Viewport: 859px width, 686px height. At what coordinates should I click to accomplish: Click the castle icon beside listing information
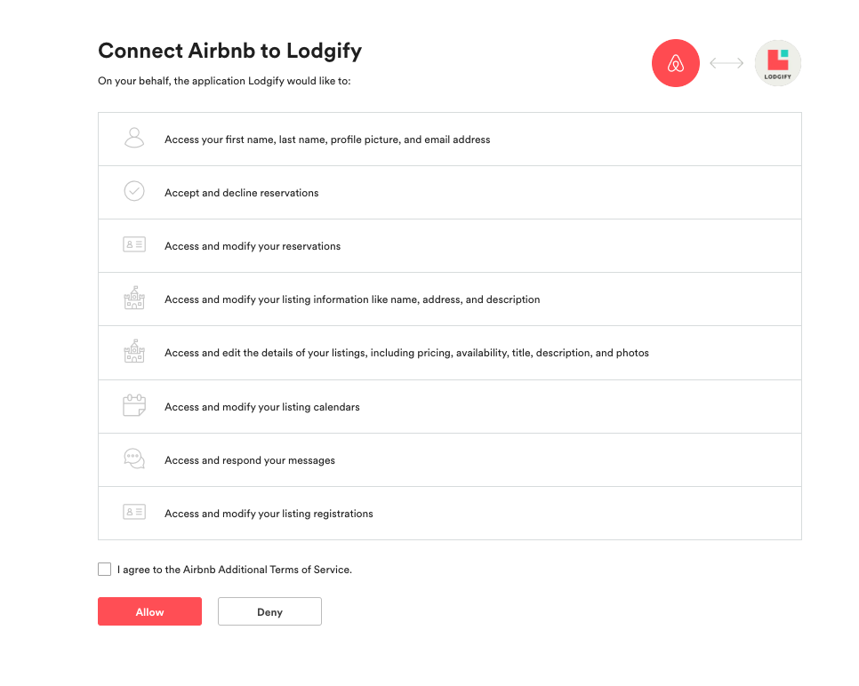[134, 299]
